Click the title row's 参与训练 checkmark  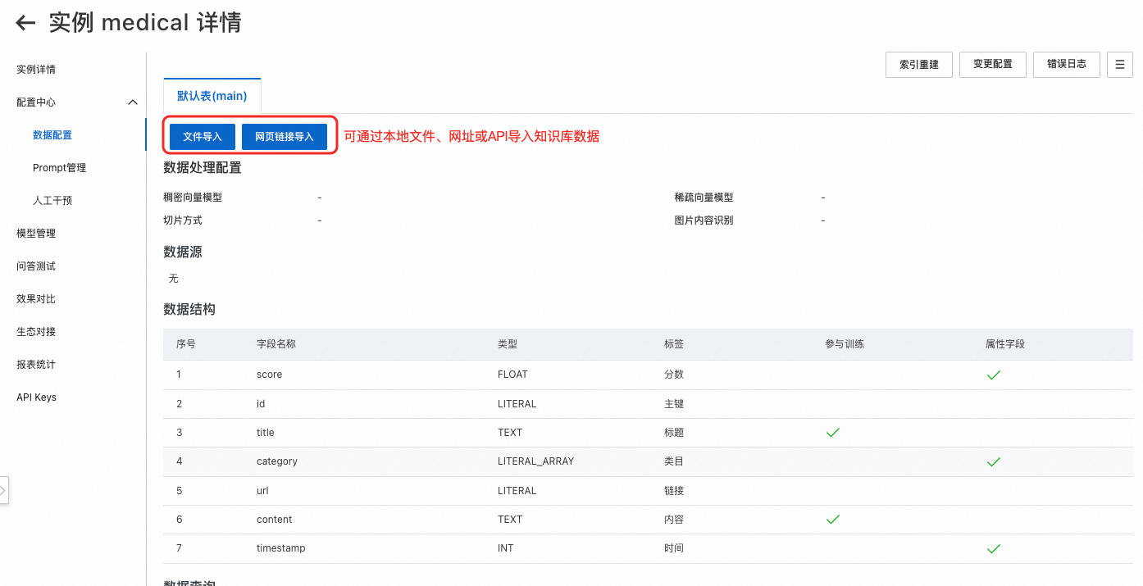(x=833, y=433)
